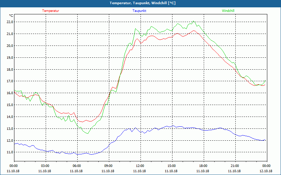The width and height of the screenshot is (281, 175).
Task: Click the 18,0 y-axis value
Action: click(x=10, y=69)
